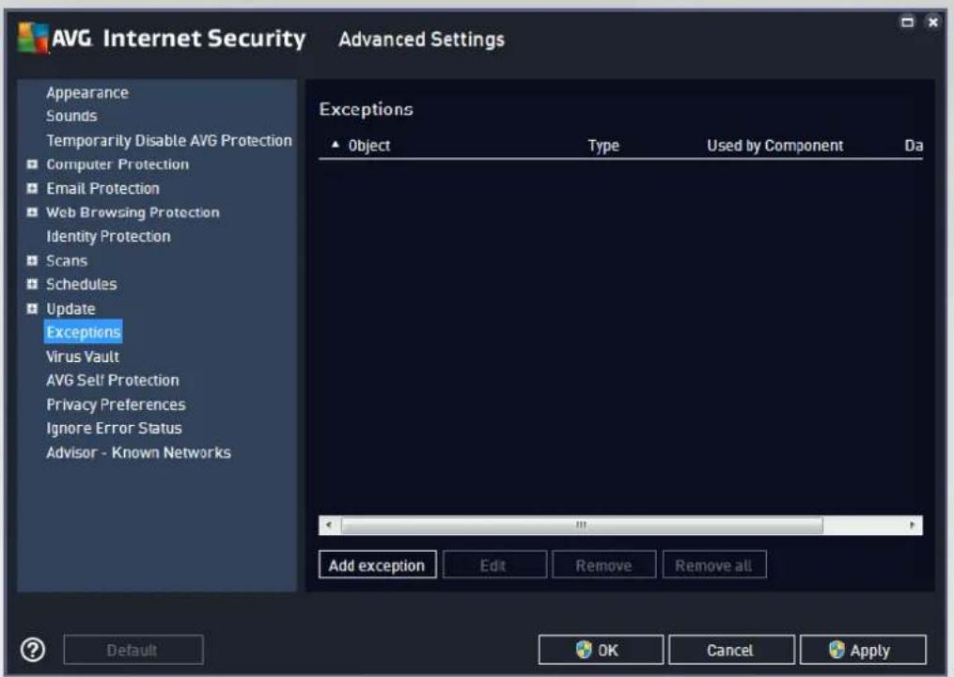This screenshot has height=677, width=954.
Task: Open Privacy Preferences
Action: tap(116, 404)
